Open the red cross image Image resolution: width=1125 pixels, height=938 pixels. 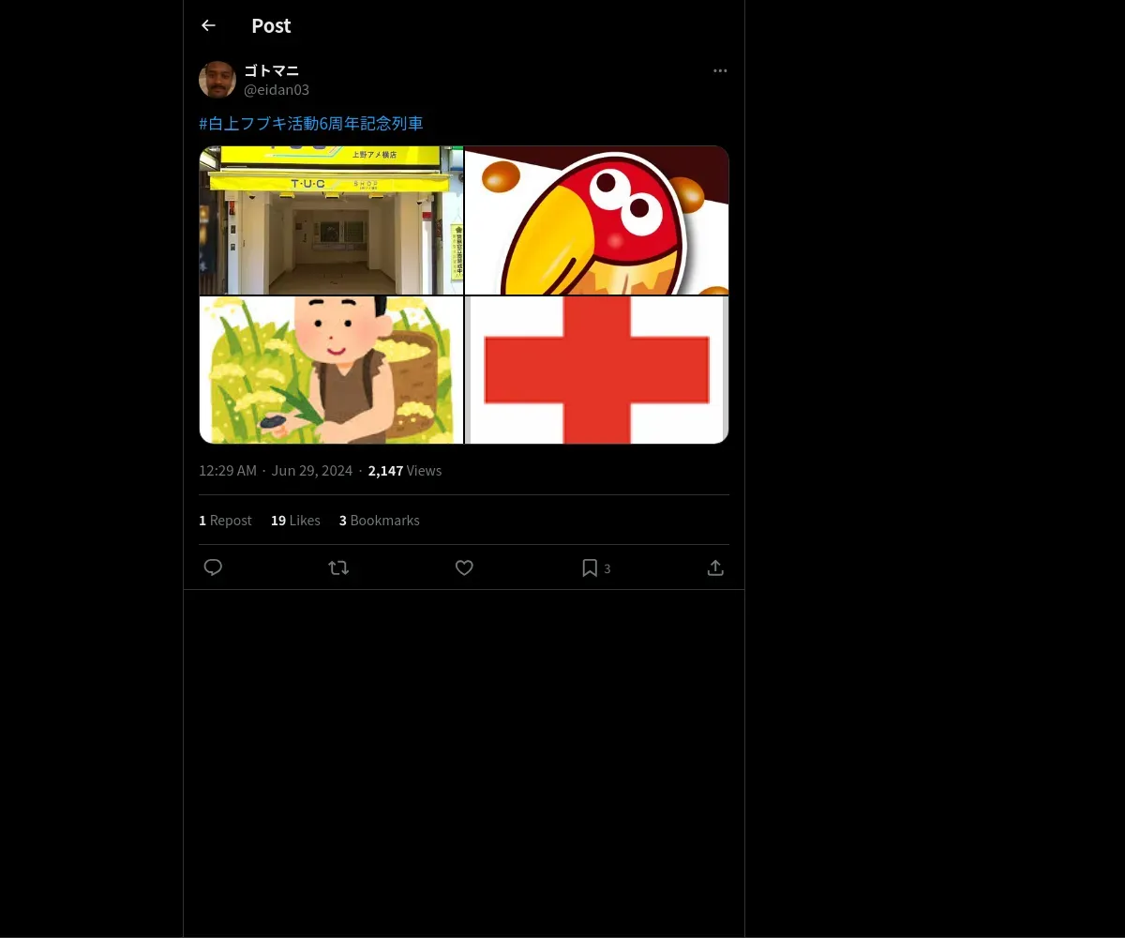pos(597,370)
